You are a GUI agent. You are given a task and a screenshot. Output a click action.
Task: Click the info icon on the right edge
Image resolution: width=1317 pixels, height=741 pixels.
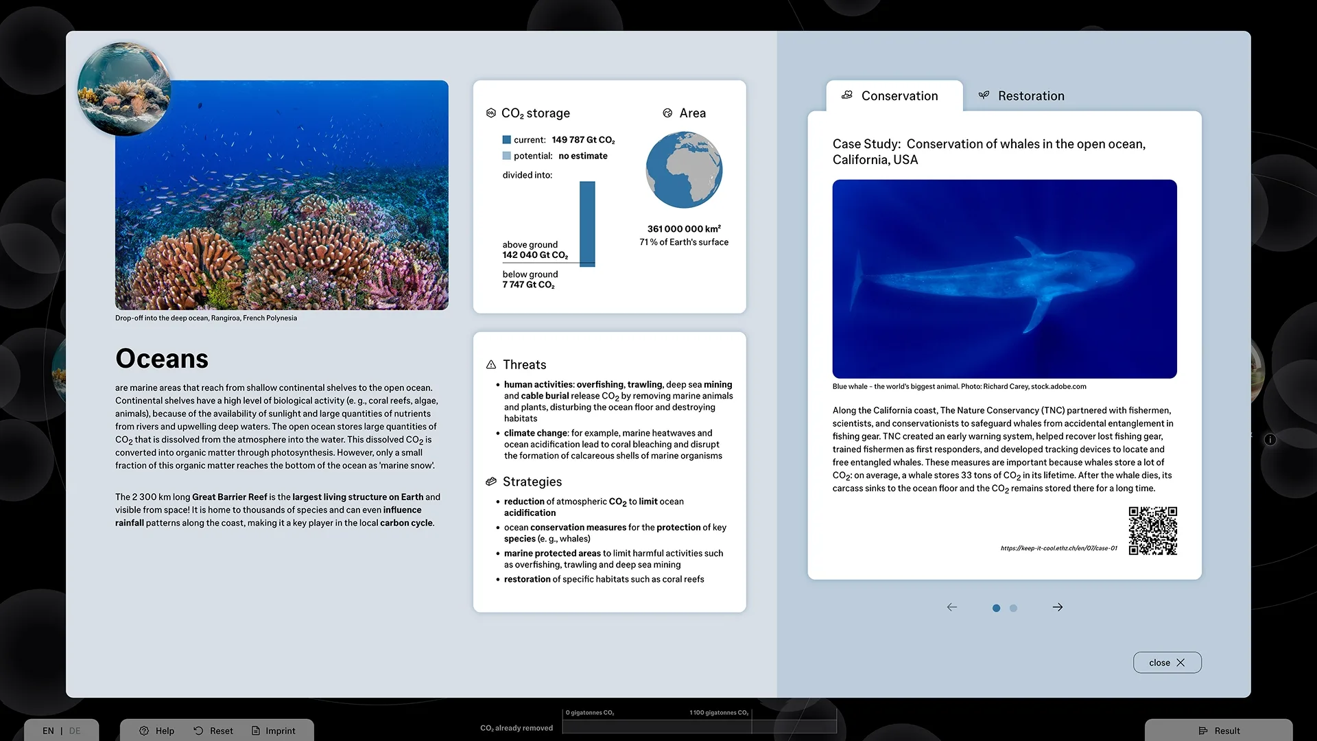1270,440
